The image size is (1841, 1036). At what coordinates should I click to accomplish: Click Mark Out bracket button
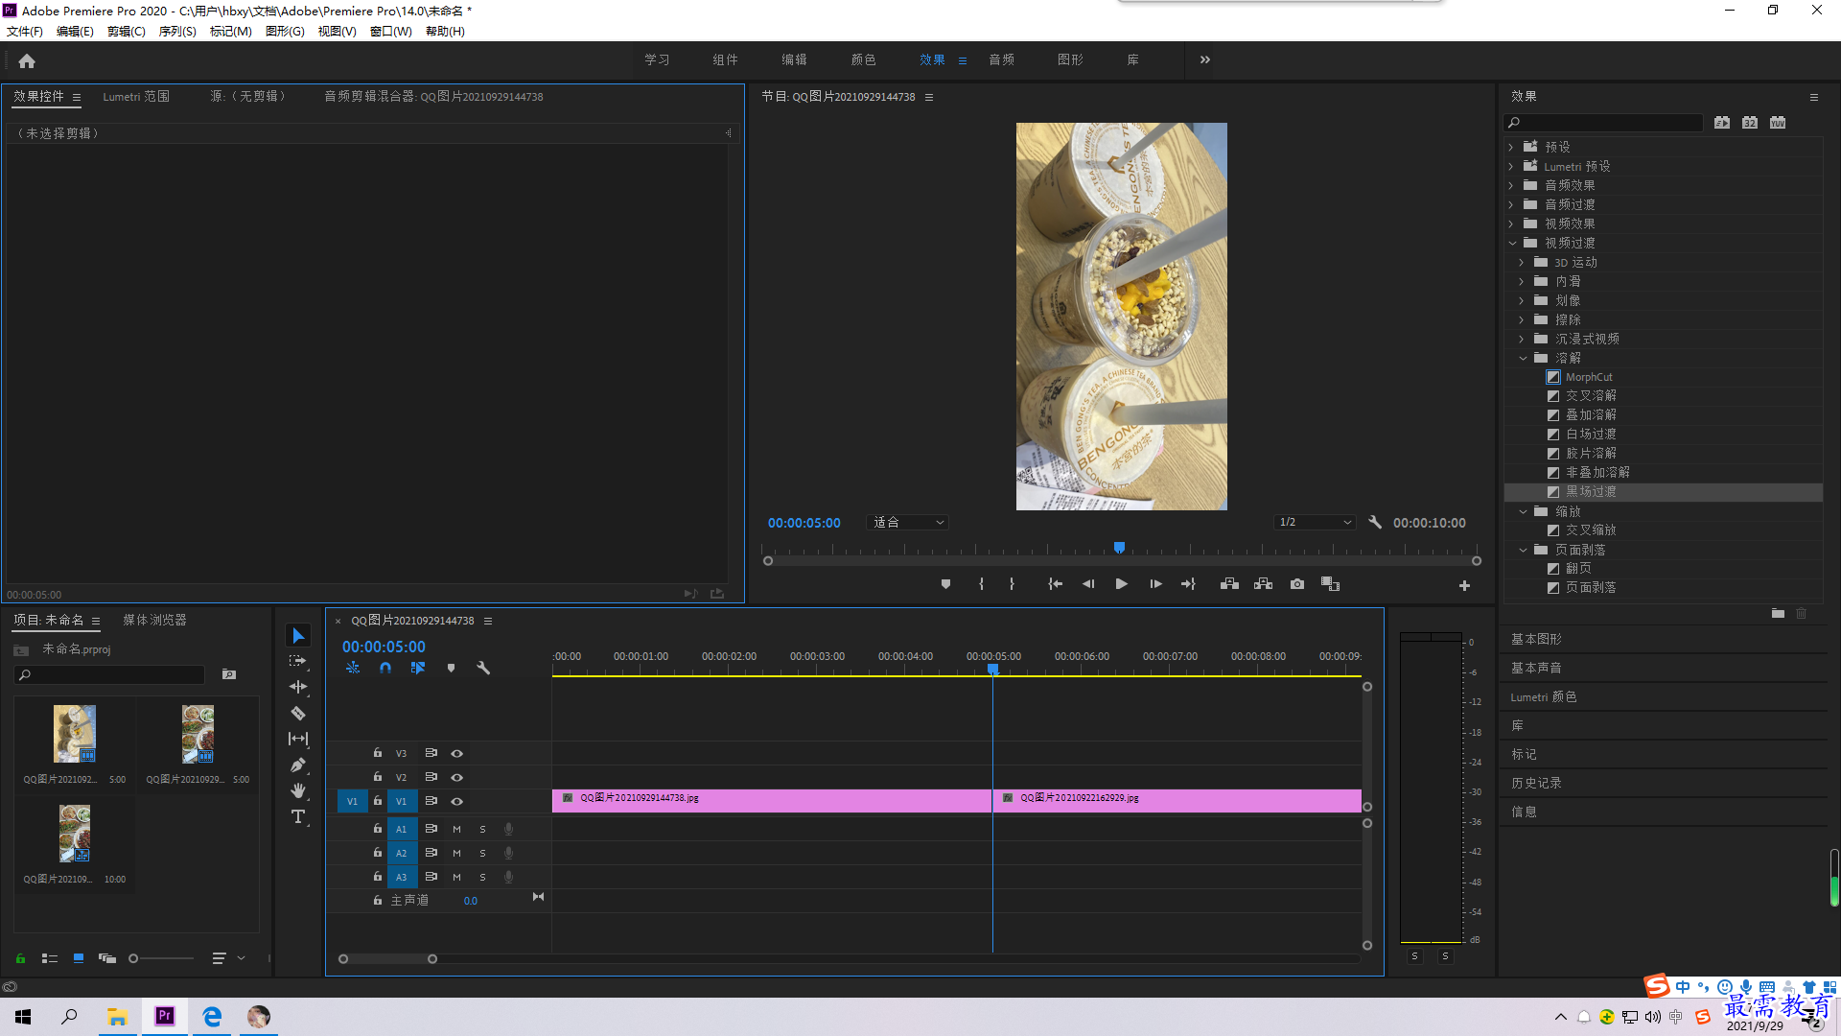click(1012, 584)
